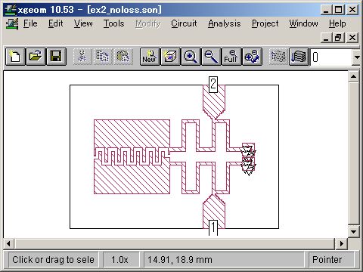Select the port 2 label box

213,84
